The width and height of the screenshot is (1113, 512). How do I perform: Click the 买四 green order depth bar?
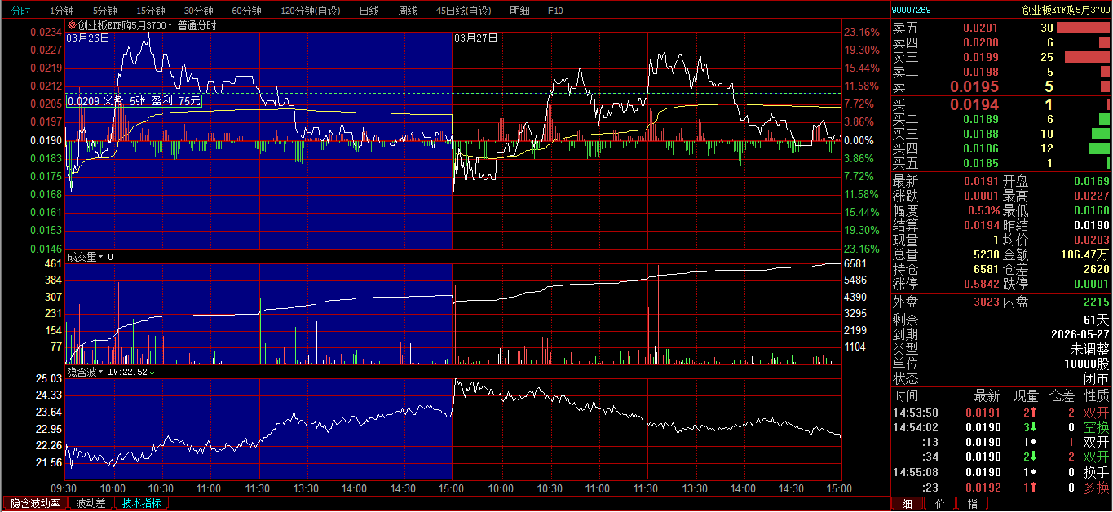click(x=1099, y=148)
